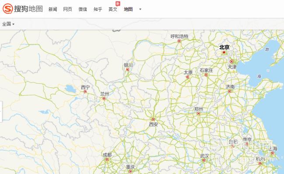Select the 地图 map tab
This screenshot has width=284, height=174.
point(128,9)
